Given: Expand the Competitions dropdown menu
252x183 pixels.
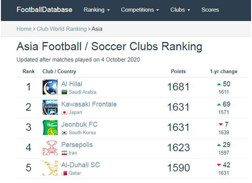Looking at the screenshot, I should coord(140,10).
